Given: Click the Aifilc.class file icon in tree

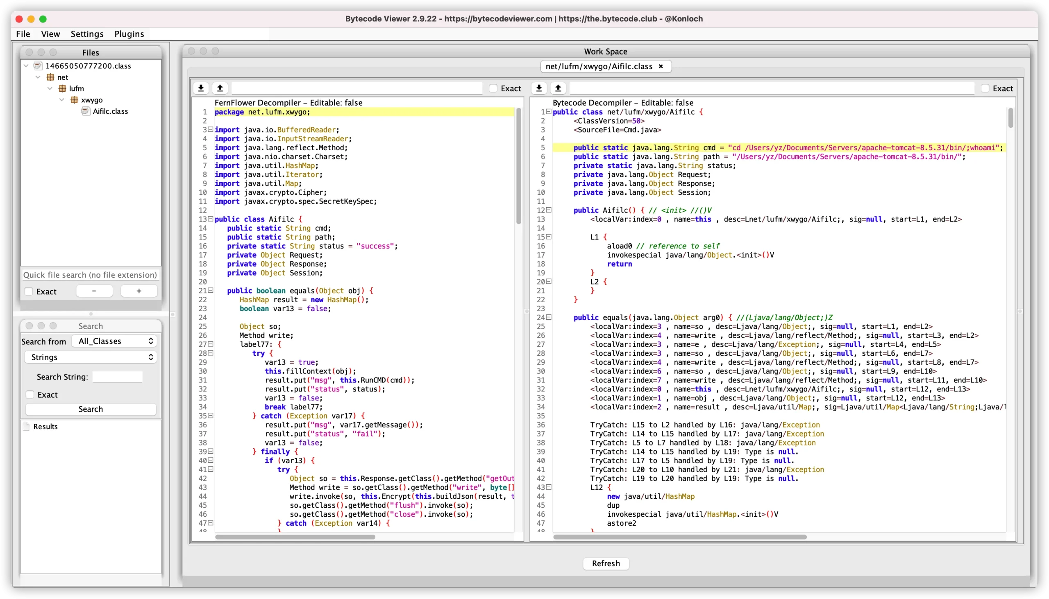Looking at the screenshot, I should (x=86, y=111).
